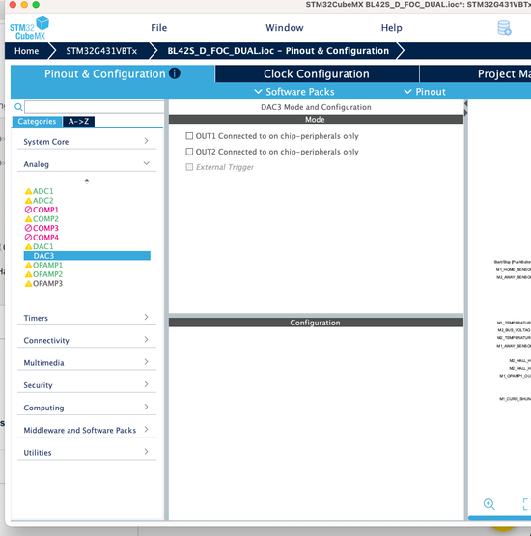The image size is (531, 536).
Task: Switch to the A->Z sorting button
Action: (78, 122)
